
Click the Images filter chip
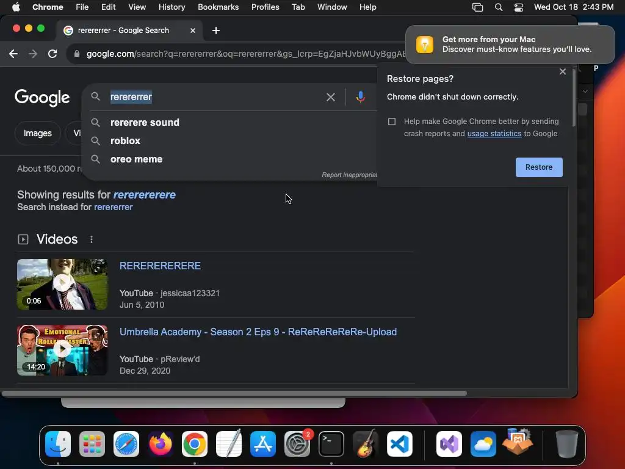pyautogui.click(x=37, y=133)
